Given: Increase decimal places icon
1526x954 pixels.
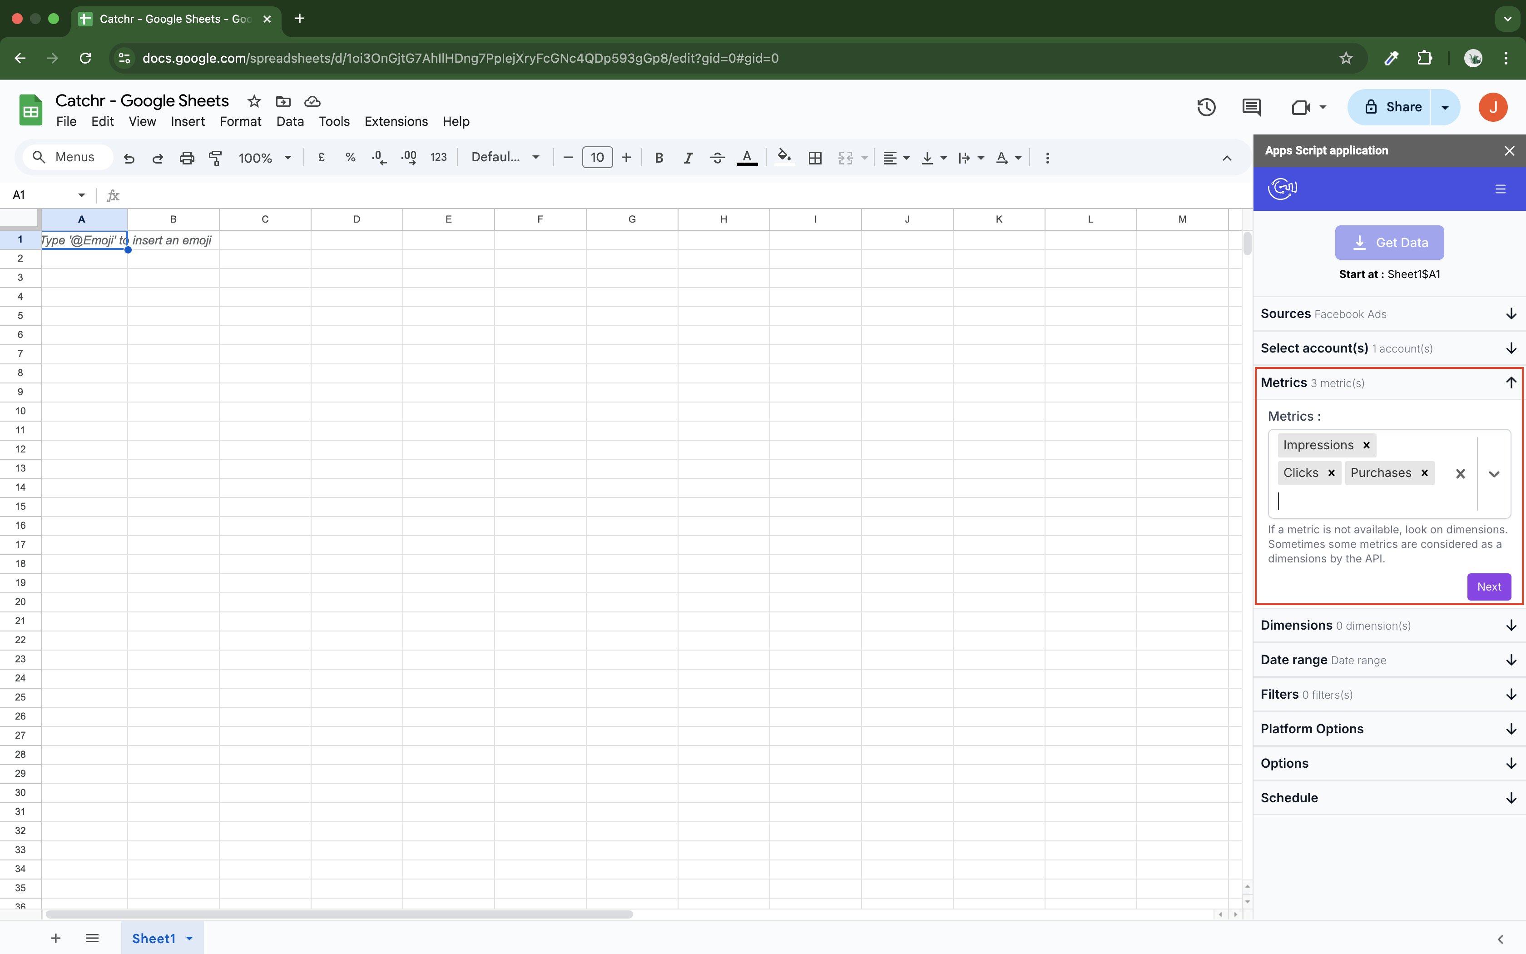Looking at the screenshot, I should (409, 158).
